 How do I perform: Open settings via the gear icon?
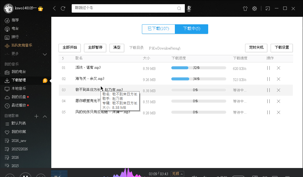pos(254,8)
